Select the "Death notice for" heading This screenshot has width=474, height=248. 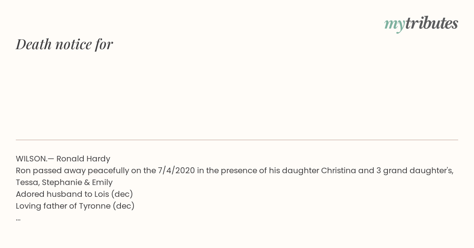click(x=64, y=44)
